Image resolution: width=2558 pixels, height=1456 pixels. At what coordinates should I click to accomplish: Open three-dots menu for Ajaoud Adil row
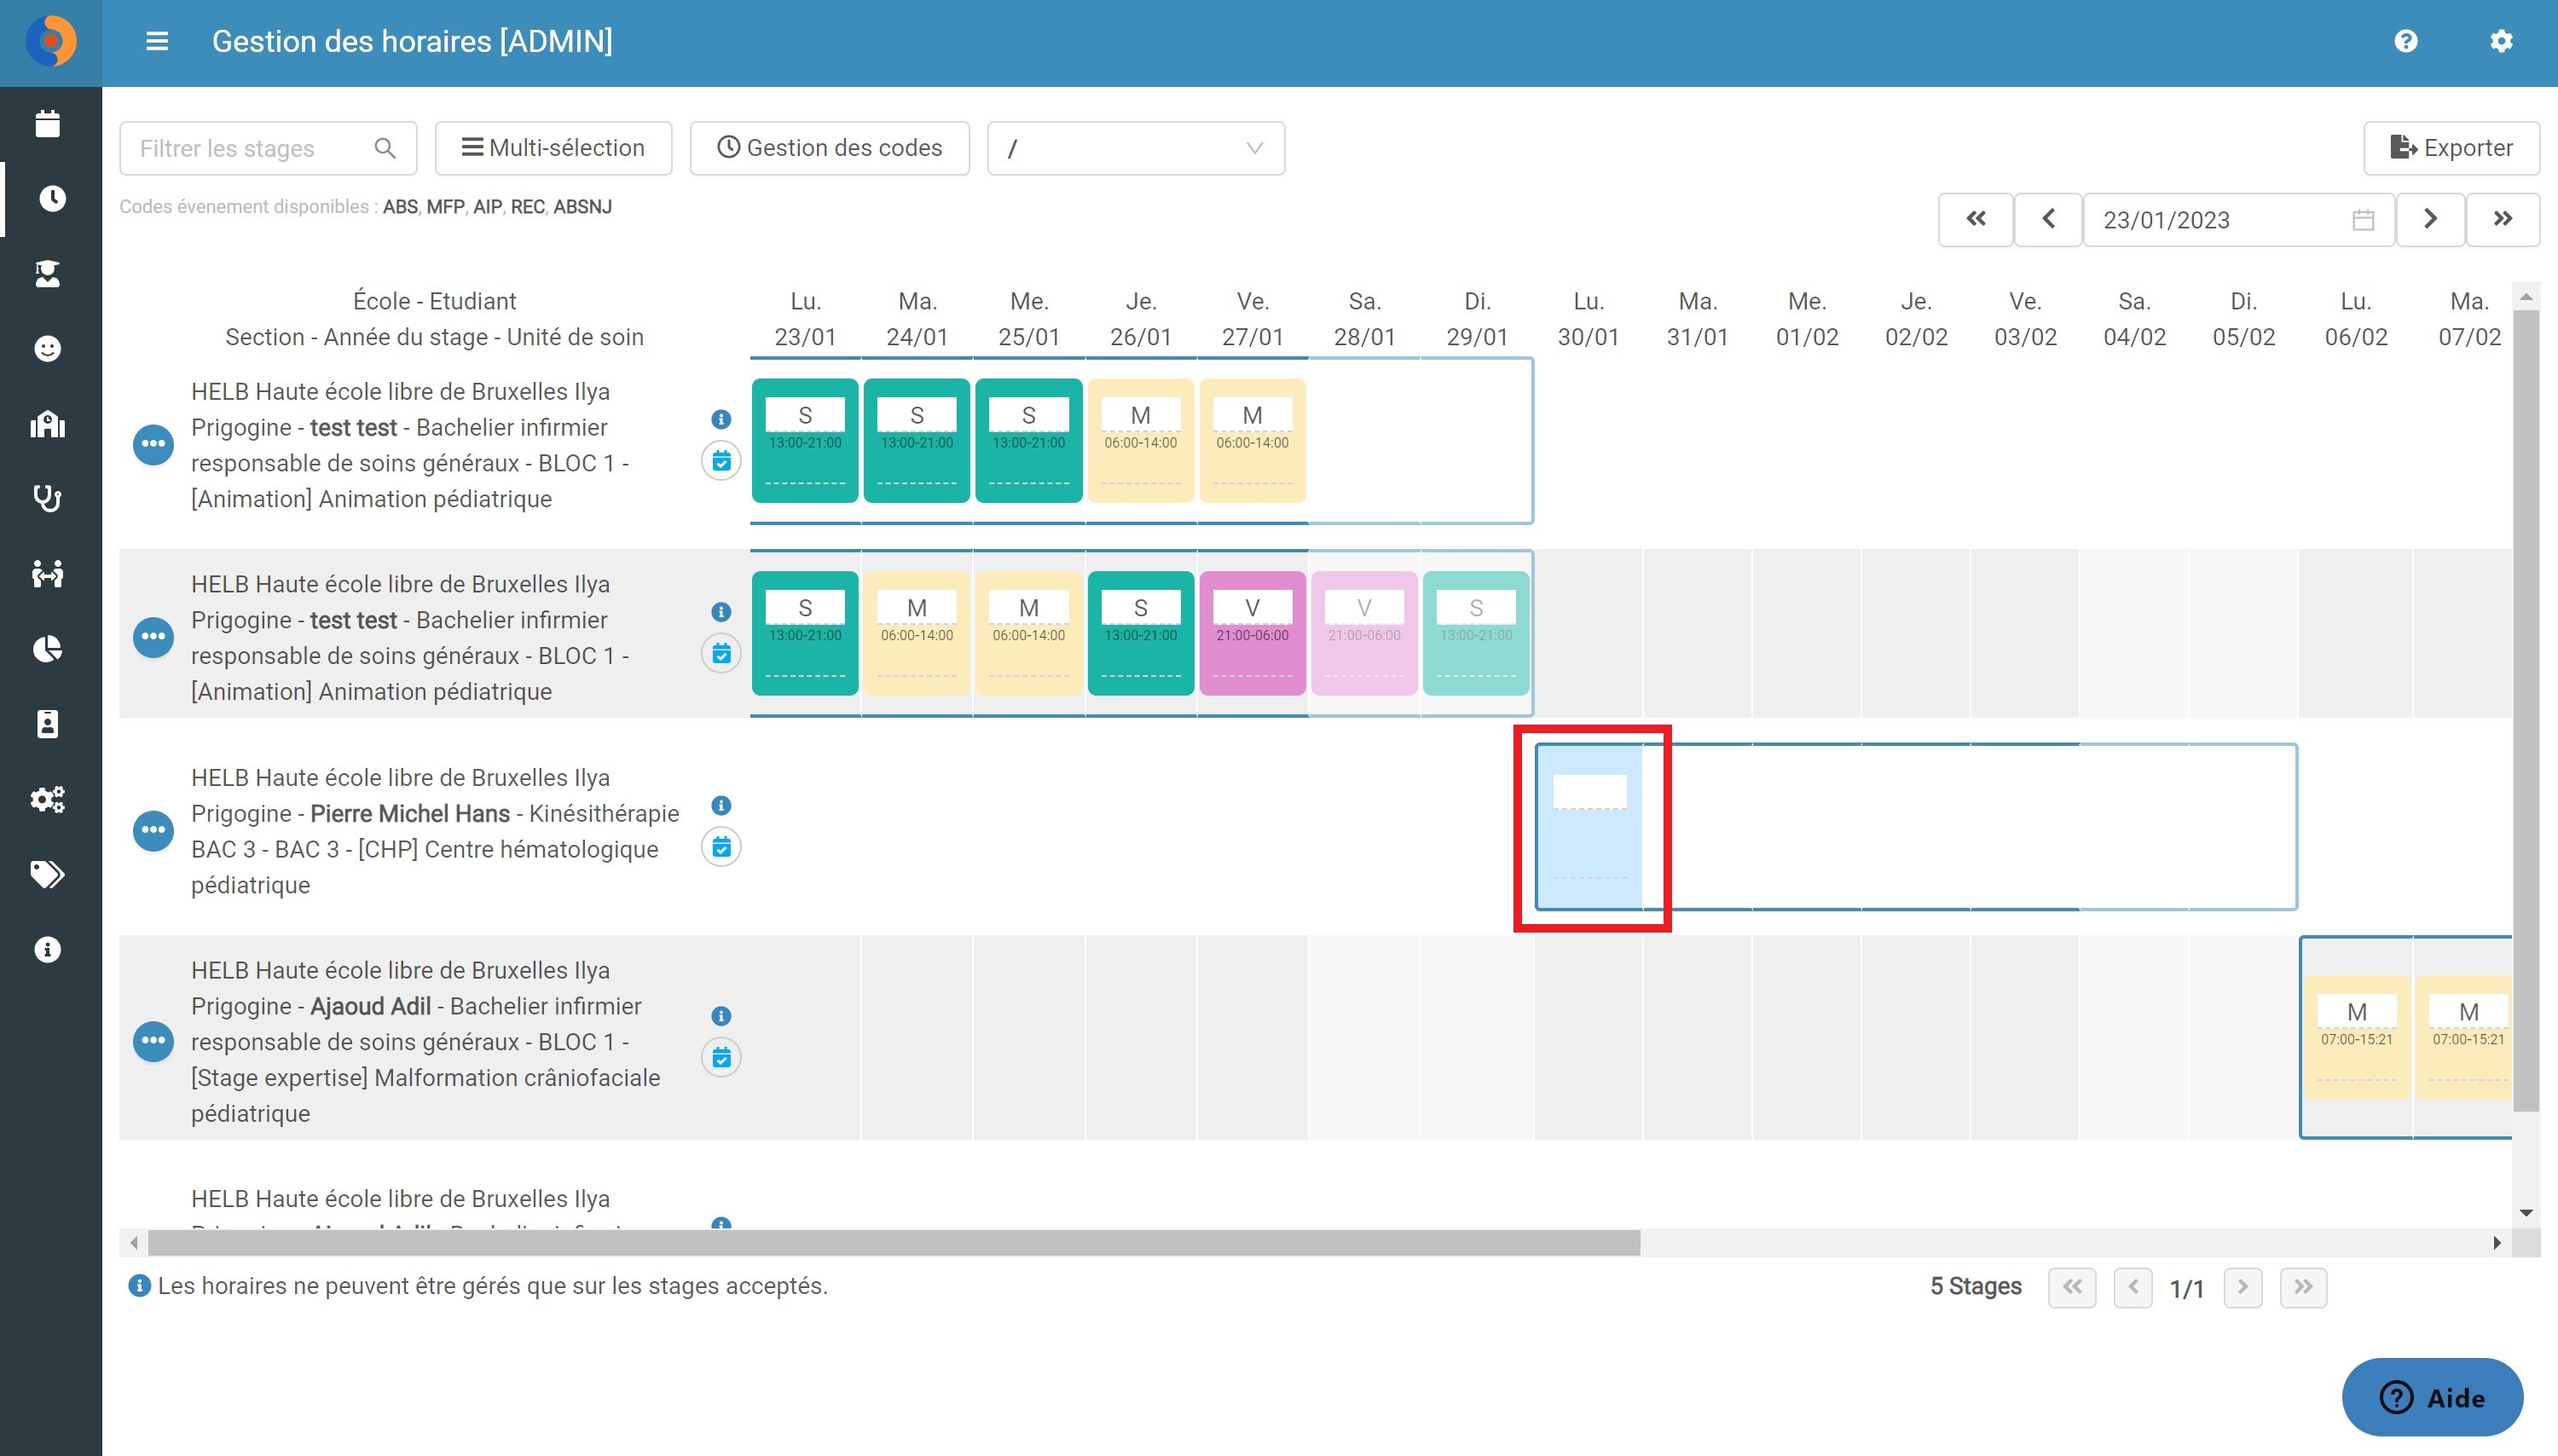(153, 1041)
